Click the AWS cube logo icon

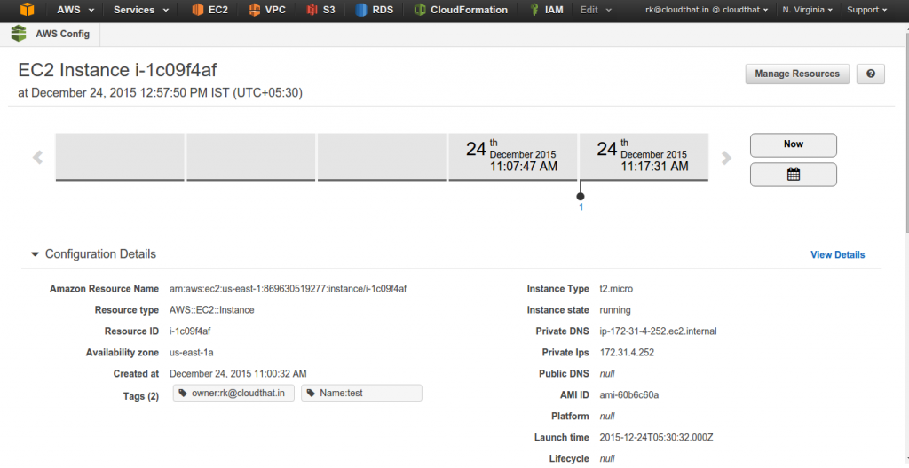click(x=27, y=10)
